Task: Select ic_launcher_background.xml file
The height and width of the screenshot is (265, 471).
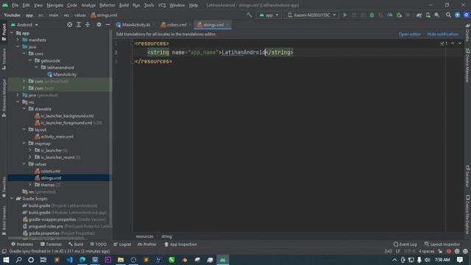Action: (67, 116)
